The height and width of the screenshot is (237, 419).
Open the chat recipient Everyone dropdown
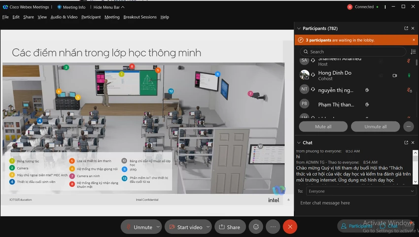coord(361,191)
